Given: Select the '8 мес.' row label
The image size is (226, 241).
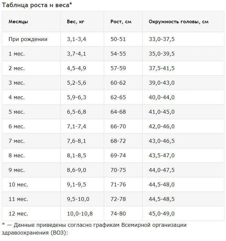Looking at the screenshot, I should [16, 155].
